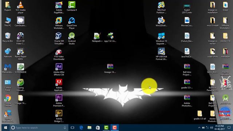
Task: Open the wallpaper folder
Action: click(x=225, y=53)
